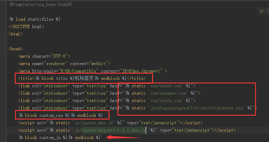Collapse the <head> tag fold marker
The height and width of the screenshot is (142, 269).
click(6, 49)
